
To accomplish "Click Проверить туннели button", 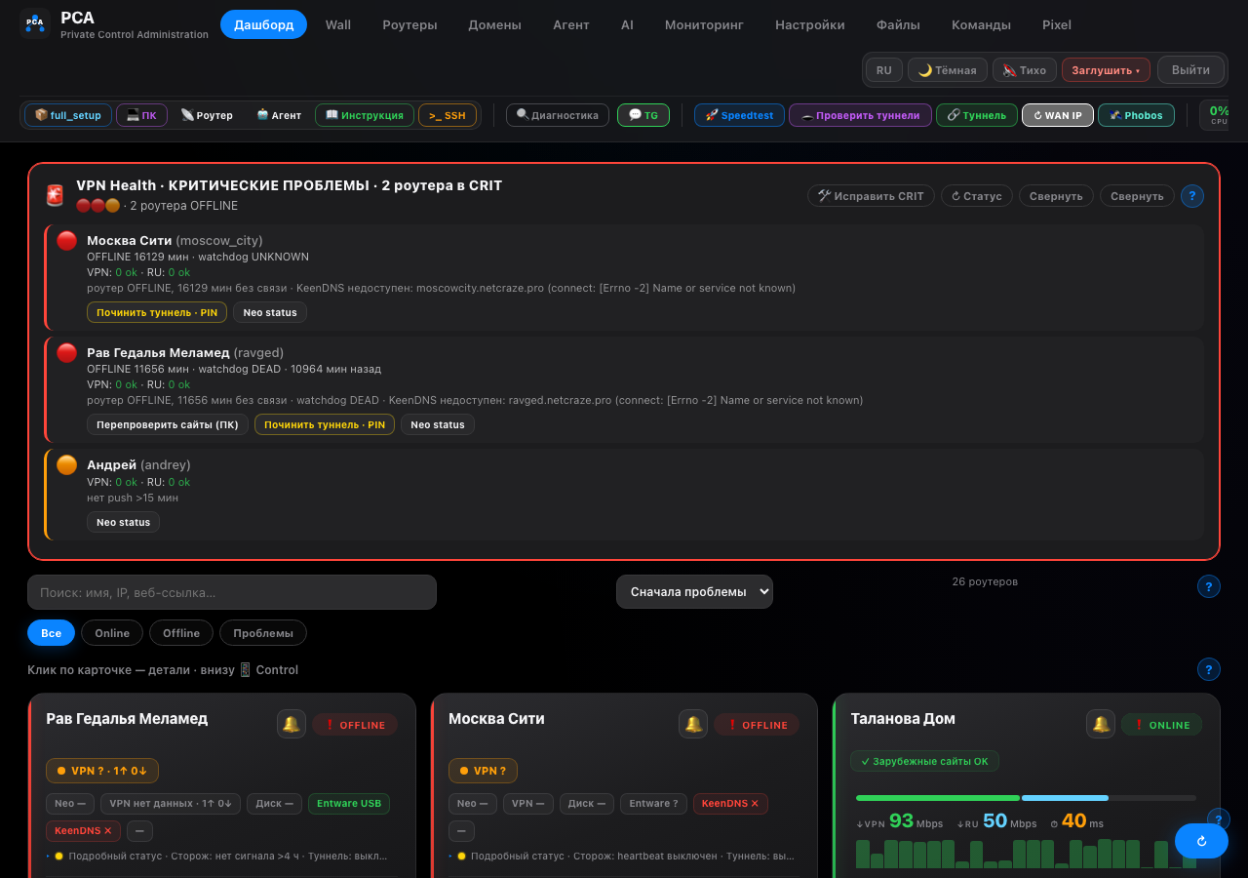I will (860, 115).
